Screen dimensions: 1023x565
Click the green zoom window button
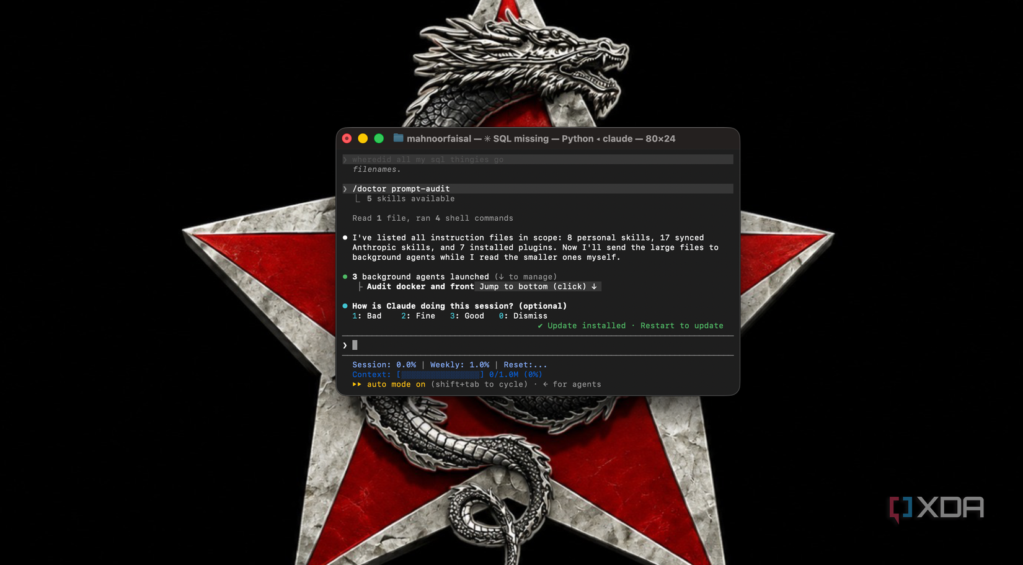(x=379, y=138)
